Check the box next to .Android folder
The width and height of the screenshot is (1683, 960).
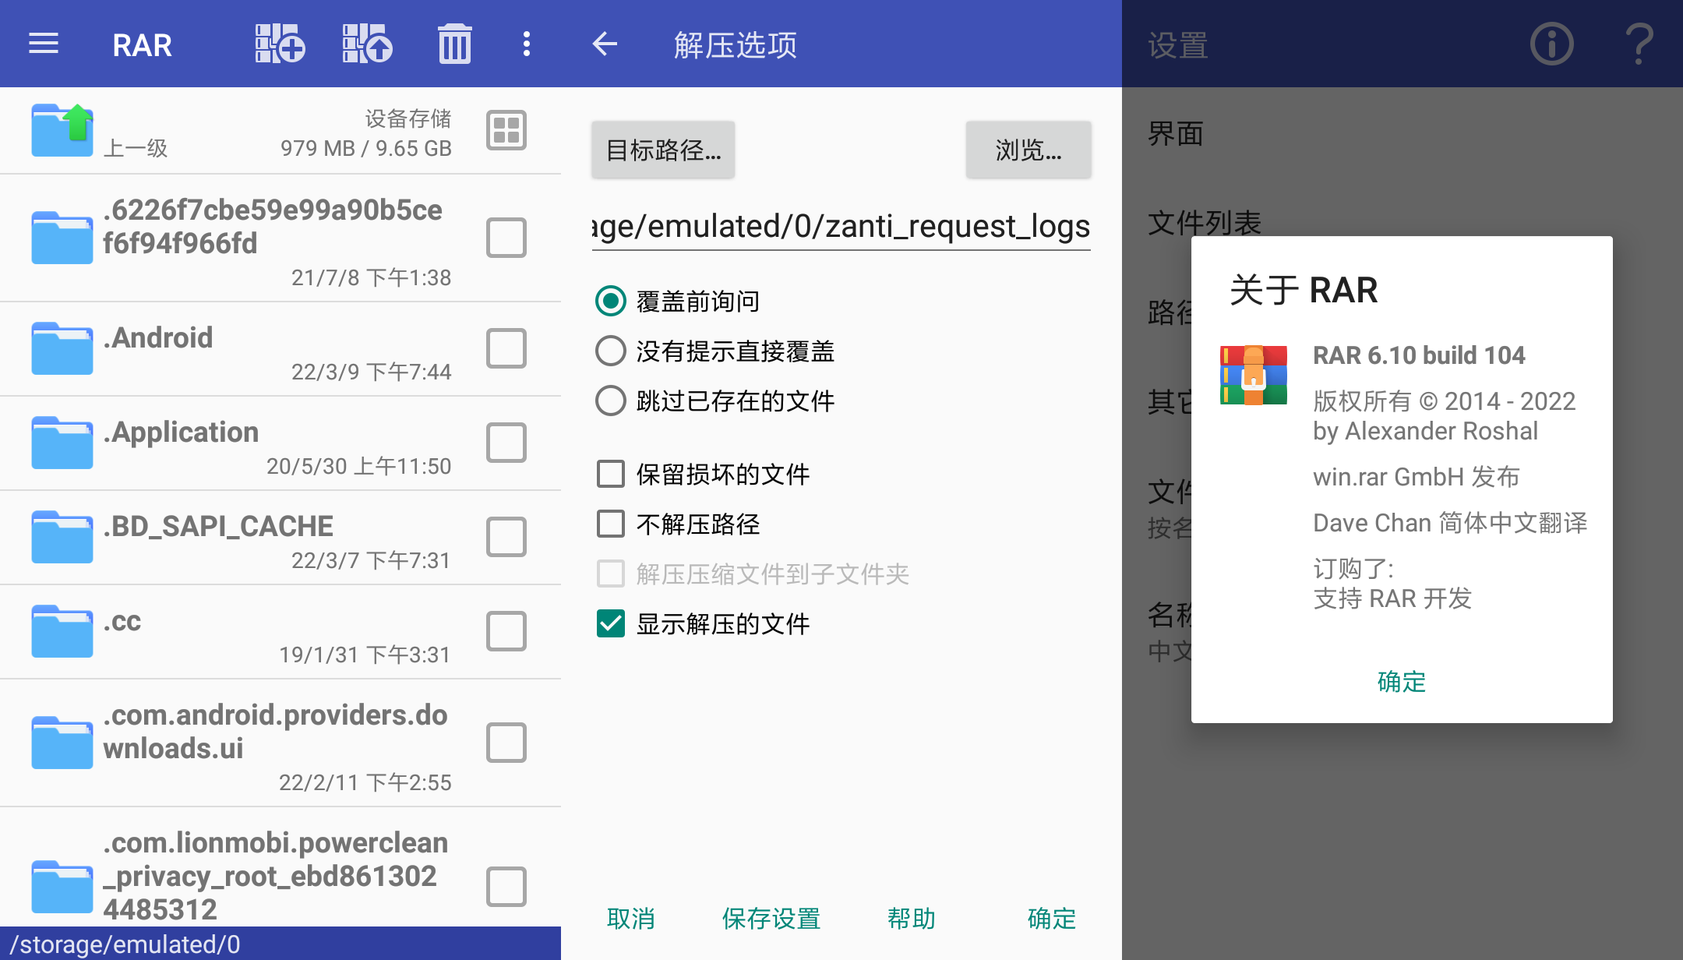506,348
